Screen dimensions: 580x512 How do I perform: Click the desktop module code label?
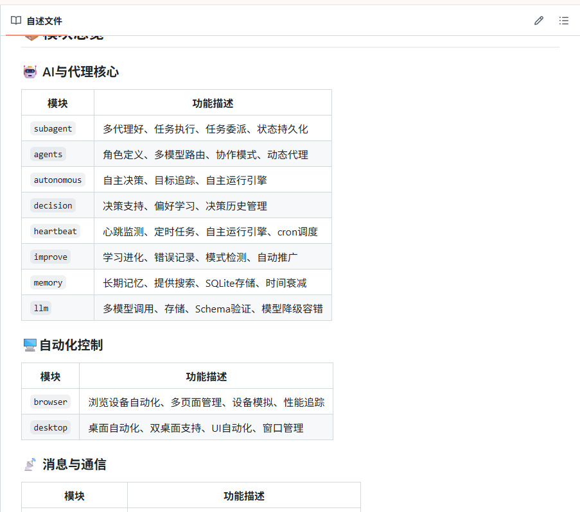(x=51, y=427)
